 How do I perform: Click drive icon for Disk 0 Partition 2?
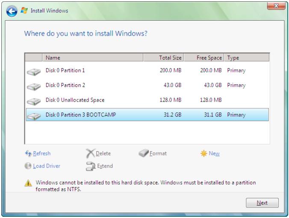tap(34, 87)
